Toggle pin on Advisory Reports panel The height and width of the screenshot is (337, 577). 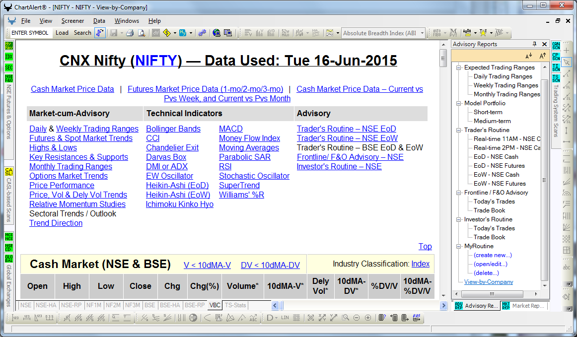534,44
